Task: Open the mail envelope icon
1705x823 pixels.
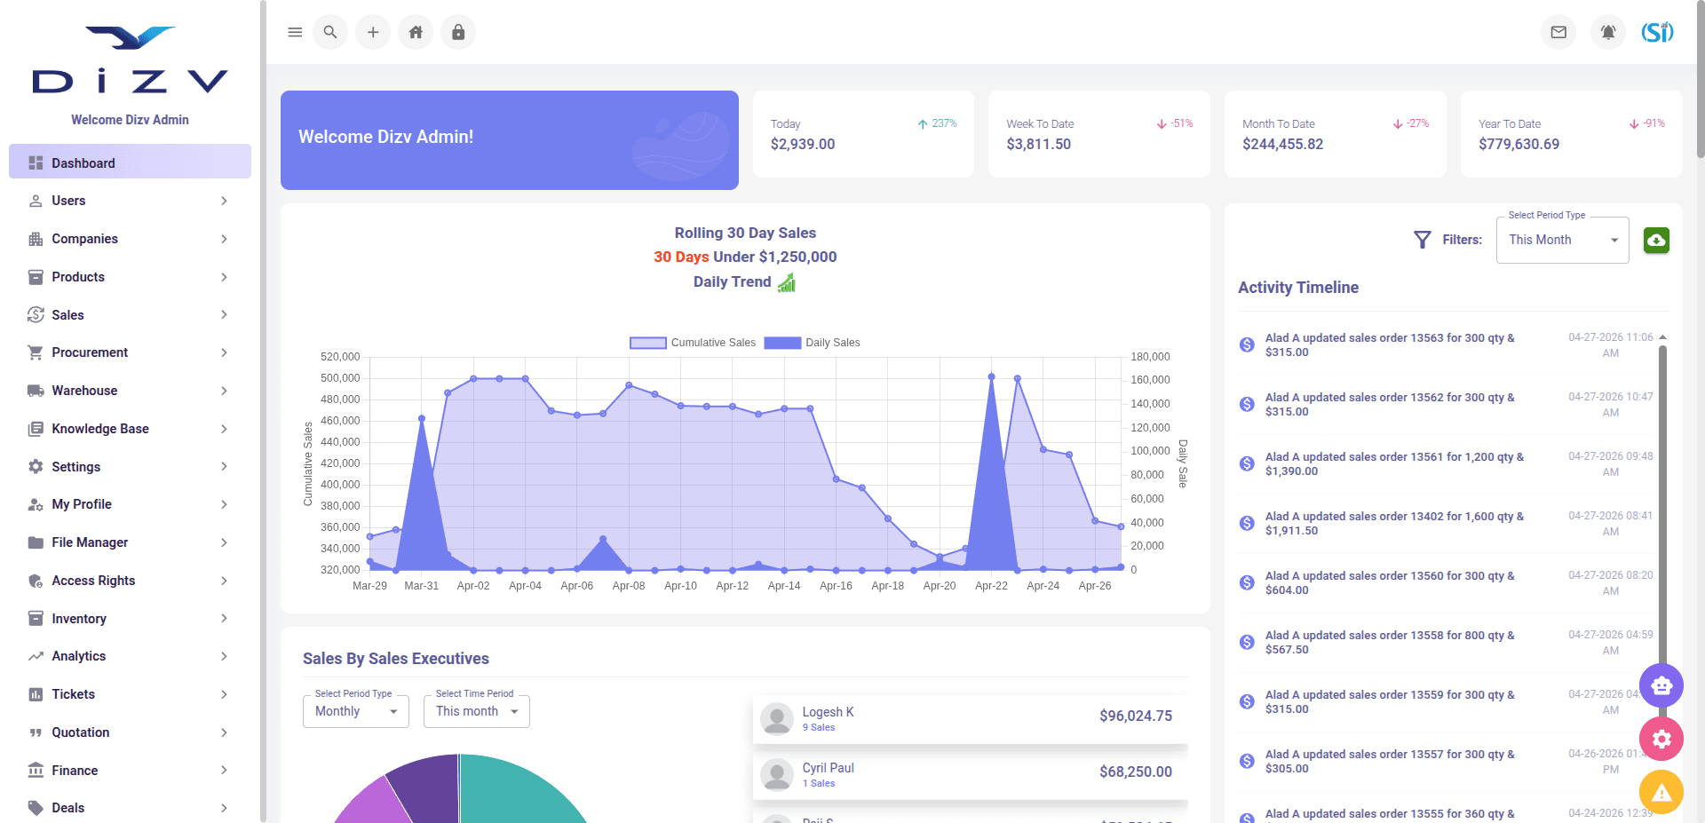Action: (x=1558, y=32)
